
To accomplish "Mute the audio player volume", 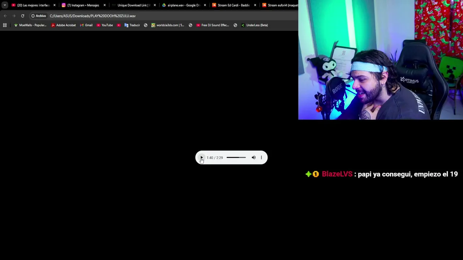I will 254,157.
